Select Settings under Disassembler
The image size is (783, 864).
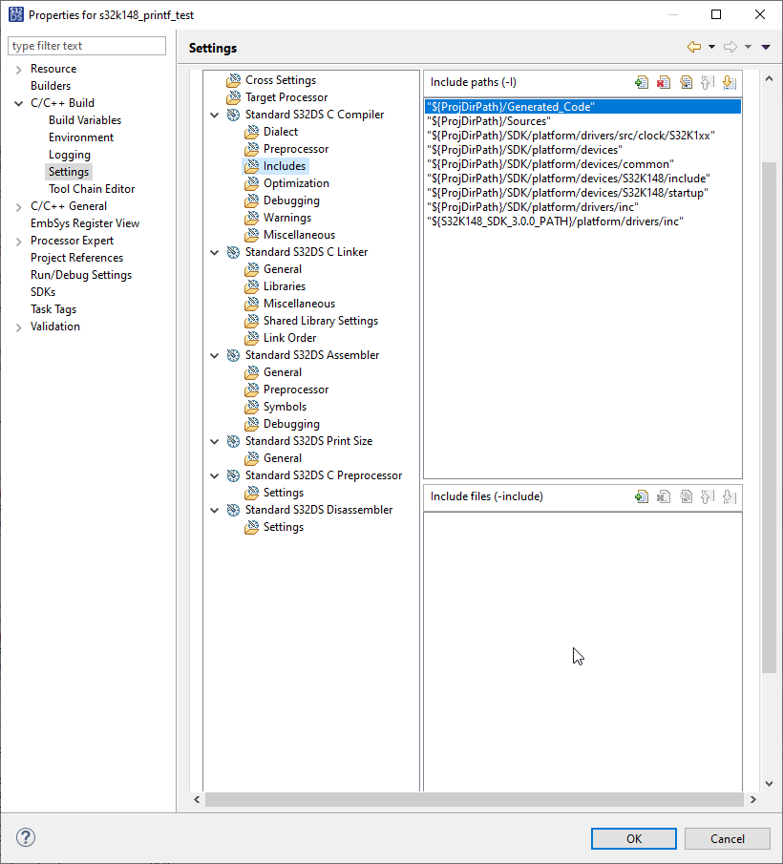click(284, 527)
